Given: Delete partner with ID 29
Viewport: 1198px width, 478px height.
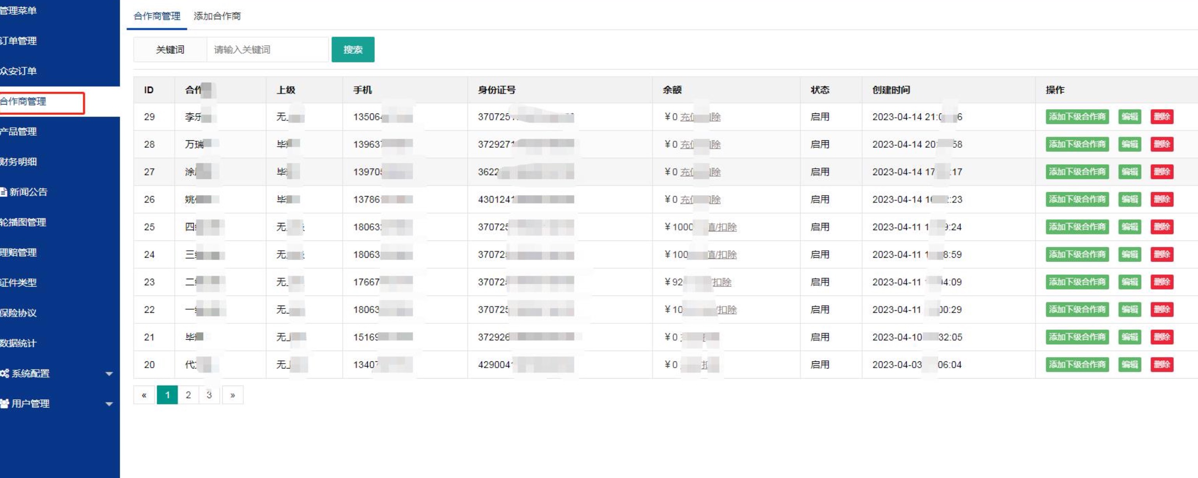Looking at the screenshot, I should pyautogui.click(x=1162, y=117).
